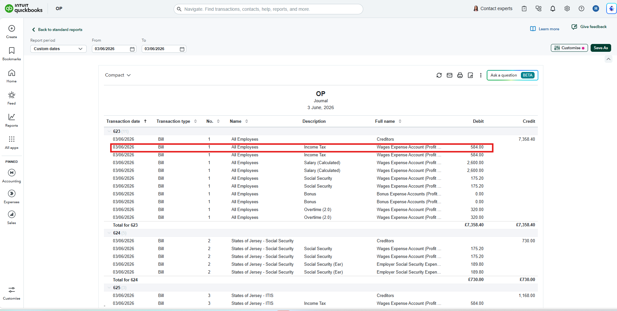Open pinned Expenses section
The width and height of the screenshot is (617, 311).
pyautogui.click(x=12, y=197)
